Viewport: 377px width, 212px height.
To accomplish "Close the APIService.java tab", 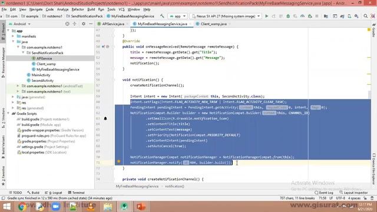I will [127, 24].
